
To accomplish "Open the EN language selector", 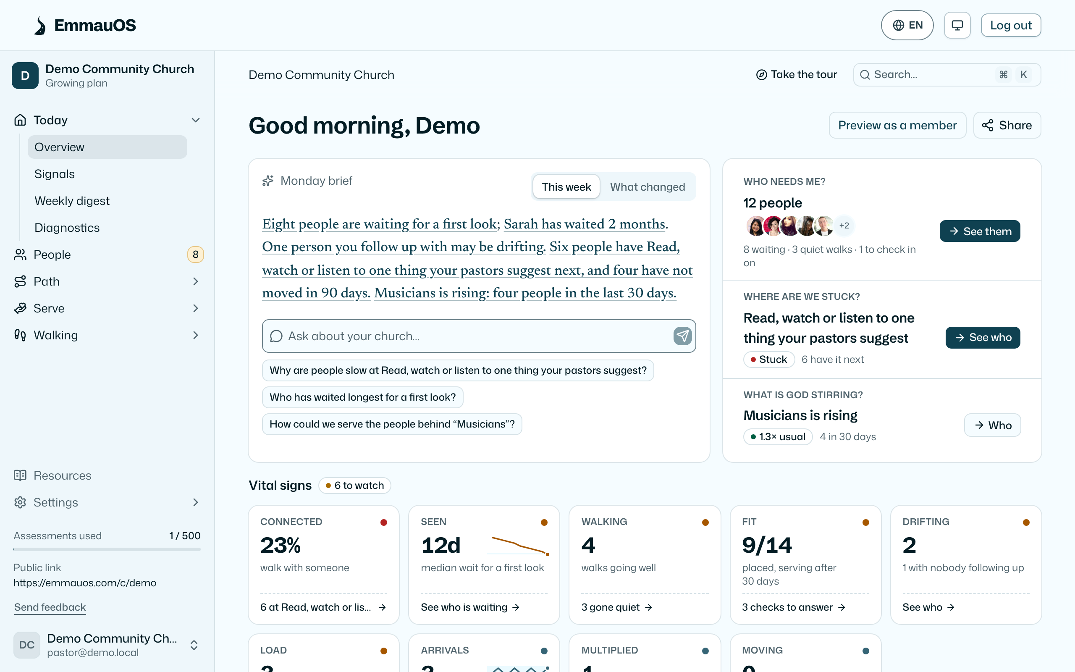I will (907, 25).
